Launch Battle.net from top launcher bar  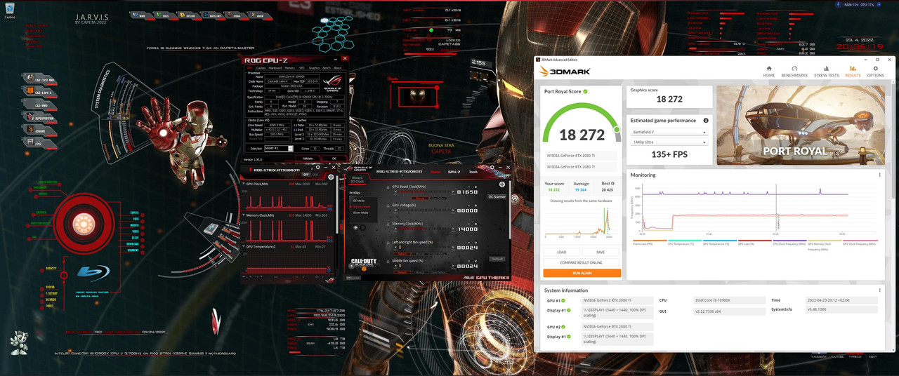(x=212, y=14)
